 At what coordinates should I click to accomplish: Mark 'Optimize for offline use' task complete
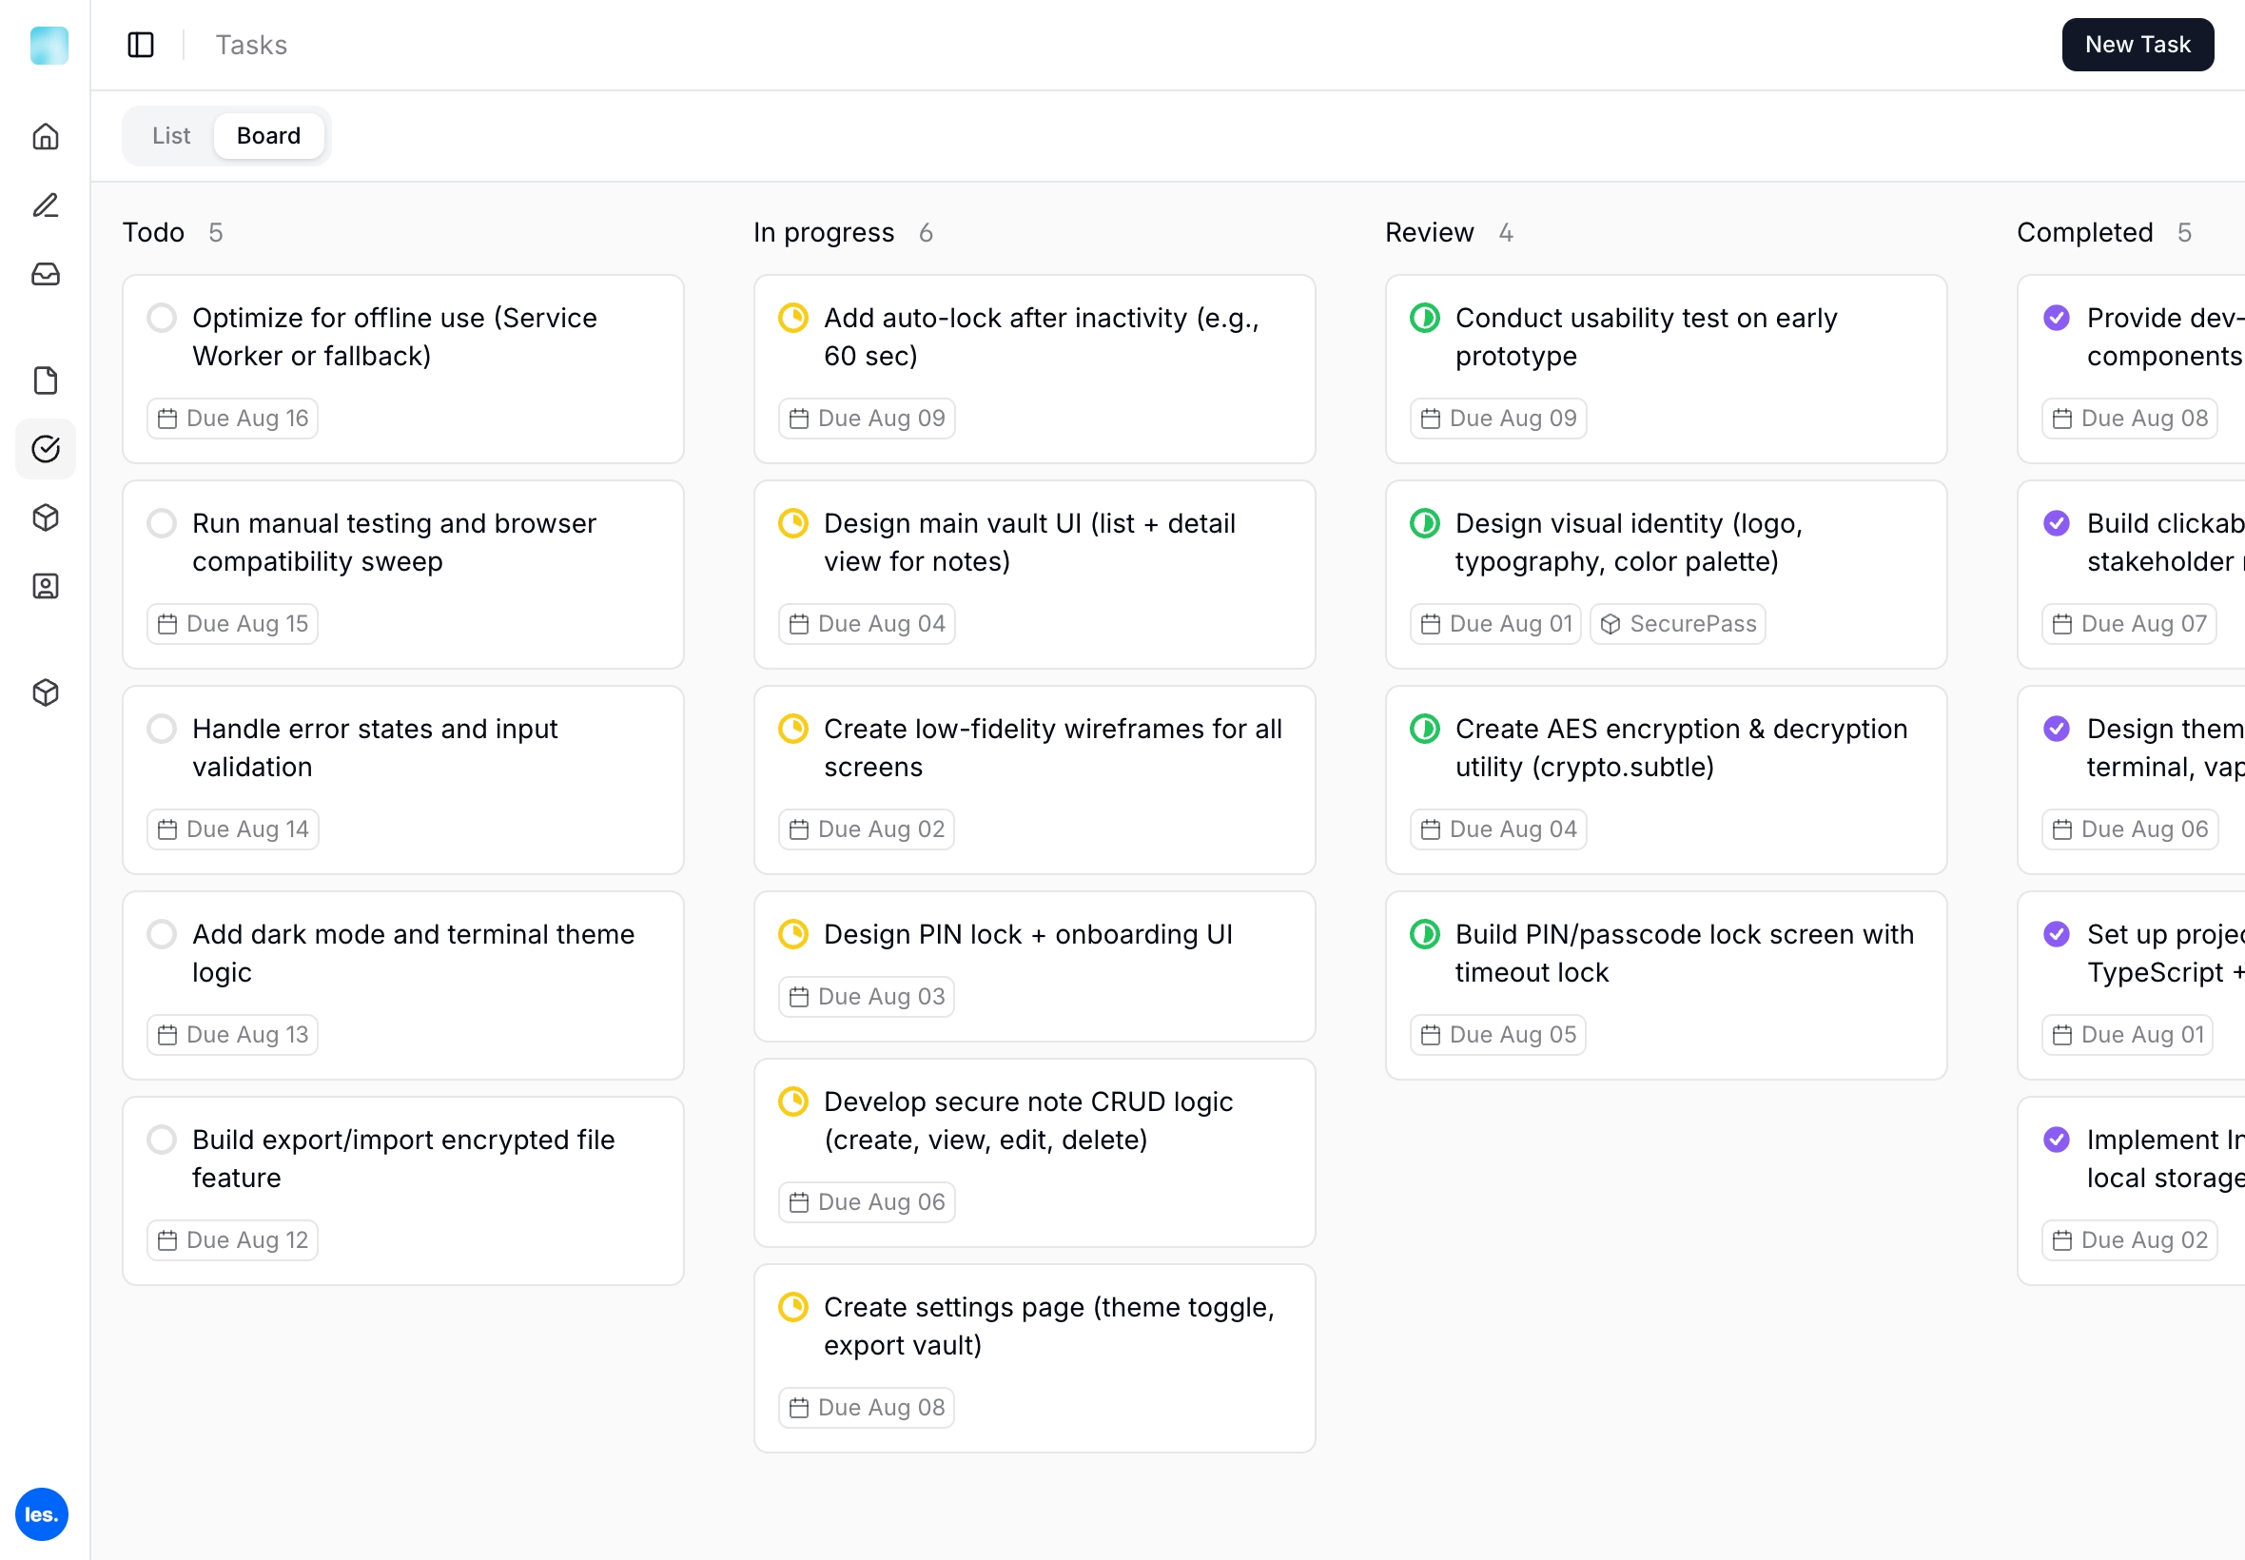[x=162, y=318]
